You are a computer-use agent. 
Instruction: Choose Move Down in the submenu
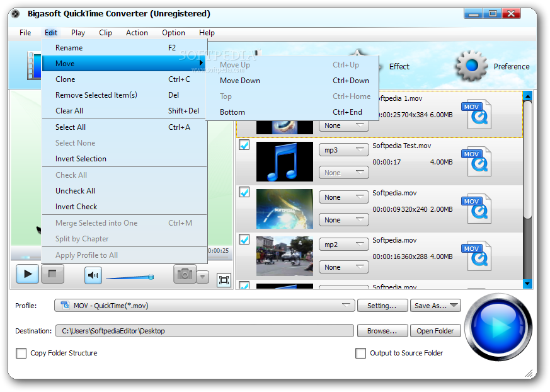[x=292, y=81]
